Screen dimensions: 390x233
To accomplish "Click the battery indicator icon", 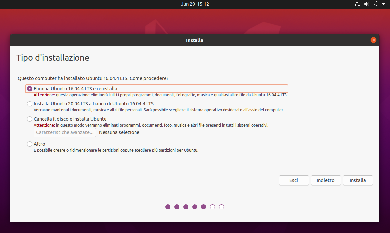I will (376, 4).
